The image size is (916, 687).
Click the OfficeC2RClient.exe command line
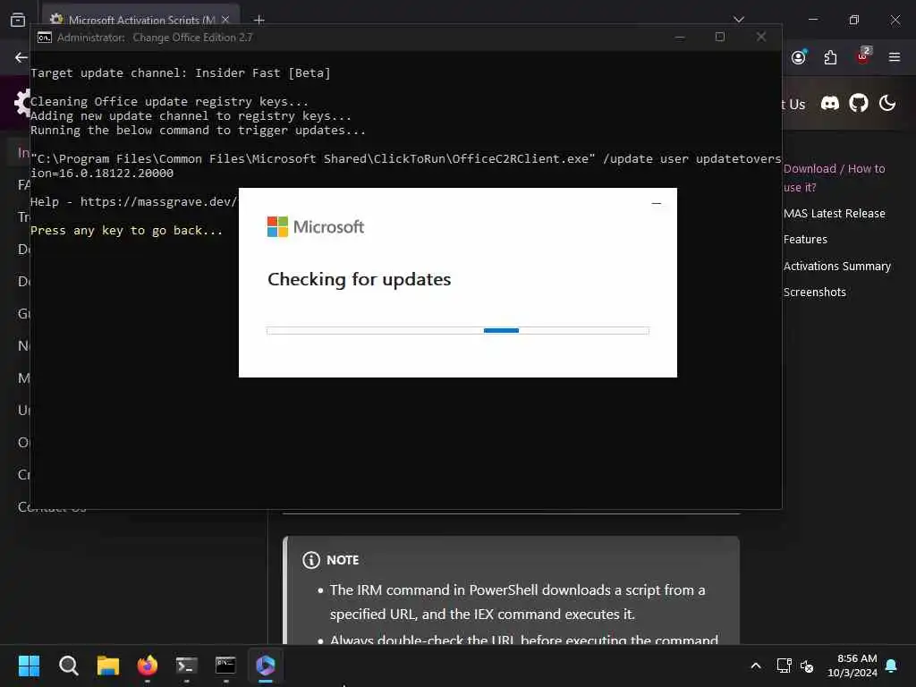[x=405, y=165]
